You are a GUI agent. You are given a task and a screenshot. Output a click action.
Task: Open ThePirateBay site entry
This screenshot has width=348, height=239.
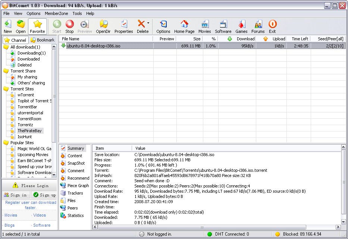29,131
